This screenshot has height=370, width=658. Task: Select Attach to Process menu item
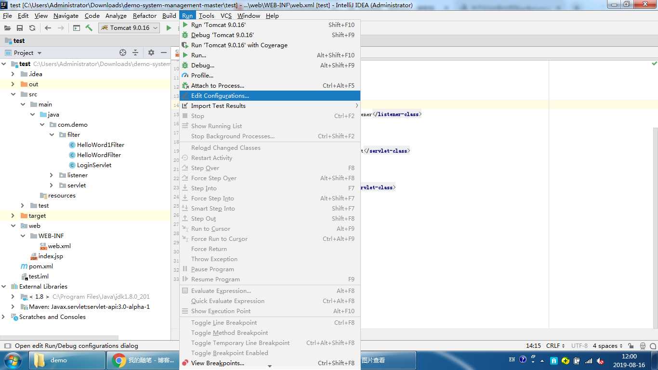[x=270, y=85]
